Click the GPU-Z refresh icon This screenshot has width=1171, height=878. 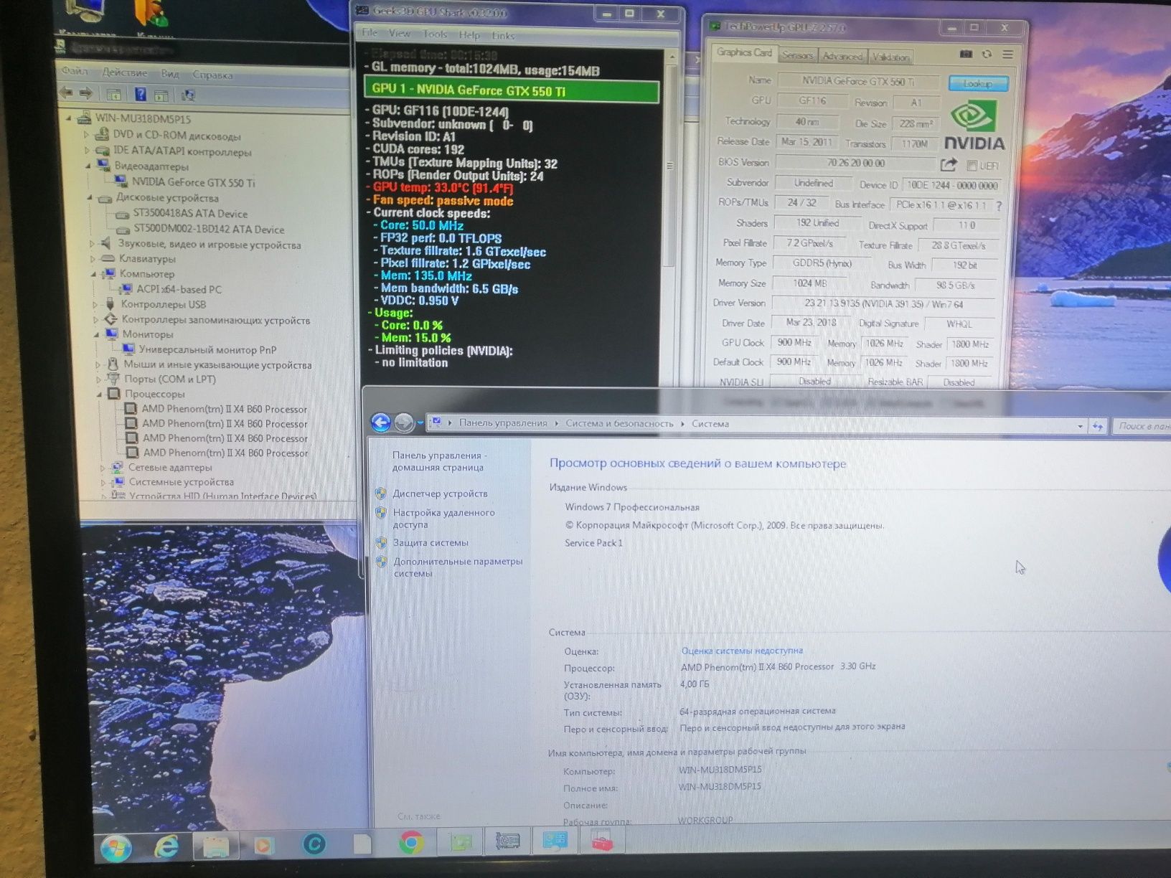987,54
